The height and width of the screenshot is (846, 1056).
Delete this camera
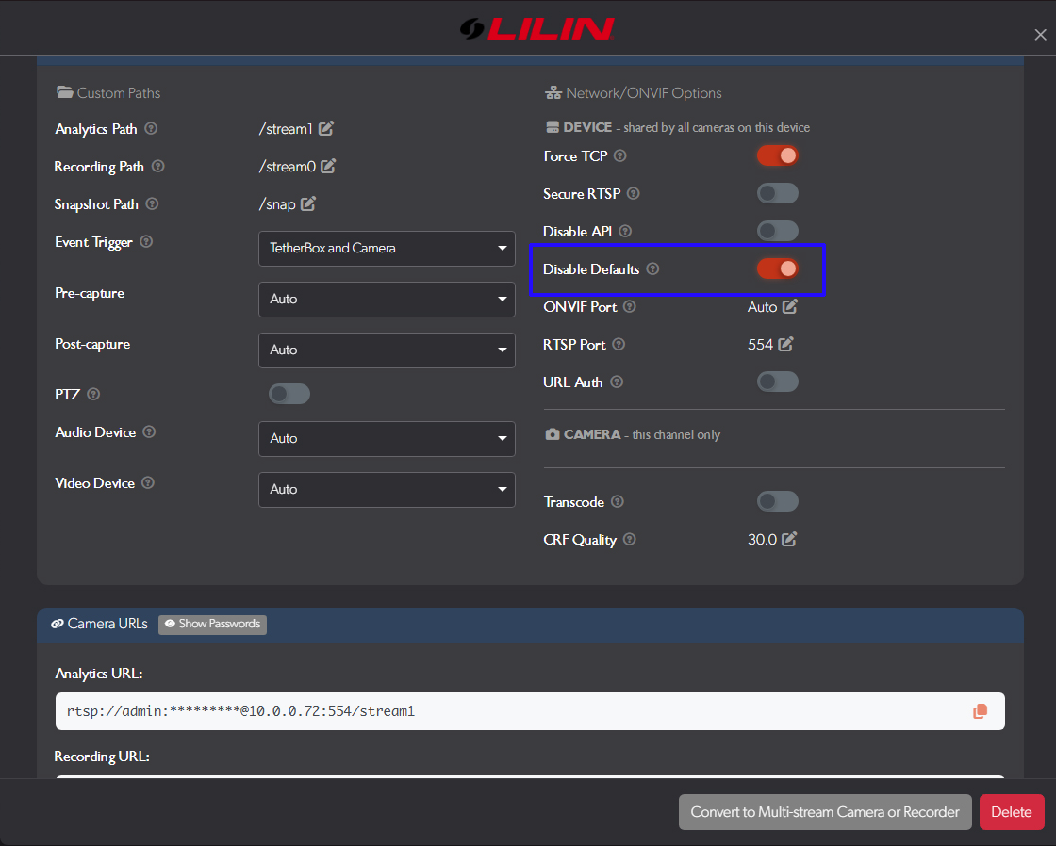1012,812
